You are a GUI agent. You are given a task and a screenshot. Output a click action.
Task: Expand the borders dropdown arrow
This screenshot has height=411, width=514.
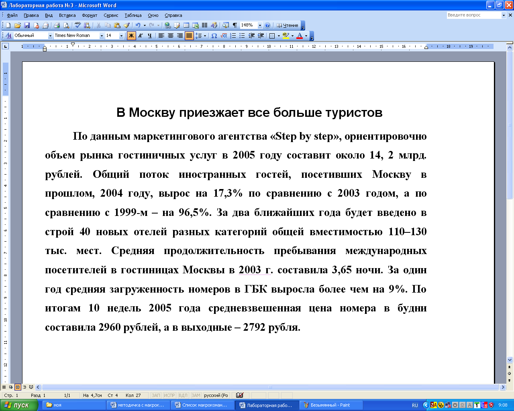click(x=279, y=36)
